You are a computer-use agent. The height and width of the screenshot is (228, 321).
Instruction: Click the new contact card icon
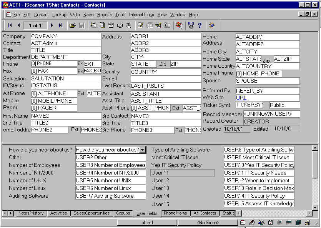click(93, 25)
